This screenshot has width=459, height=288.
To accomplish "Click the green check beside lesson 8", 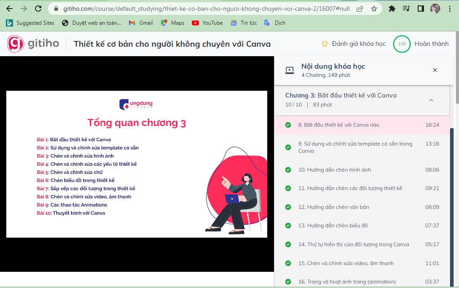I will [288, 125].
